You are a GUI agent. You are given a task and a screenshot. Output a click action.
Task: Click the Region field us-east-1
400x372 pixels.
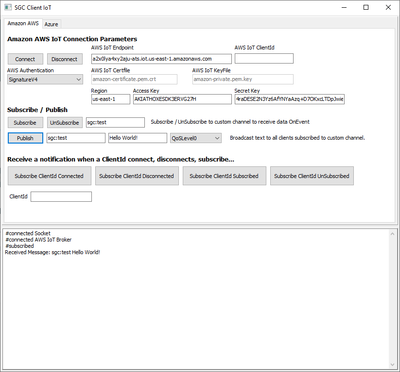pos(111,99)
